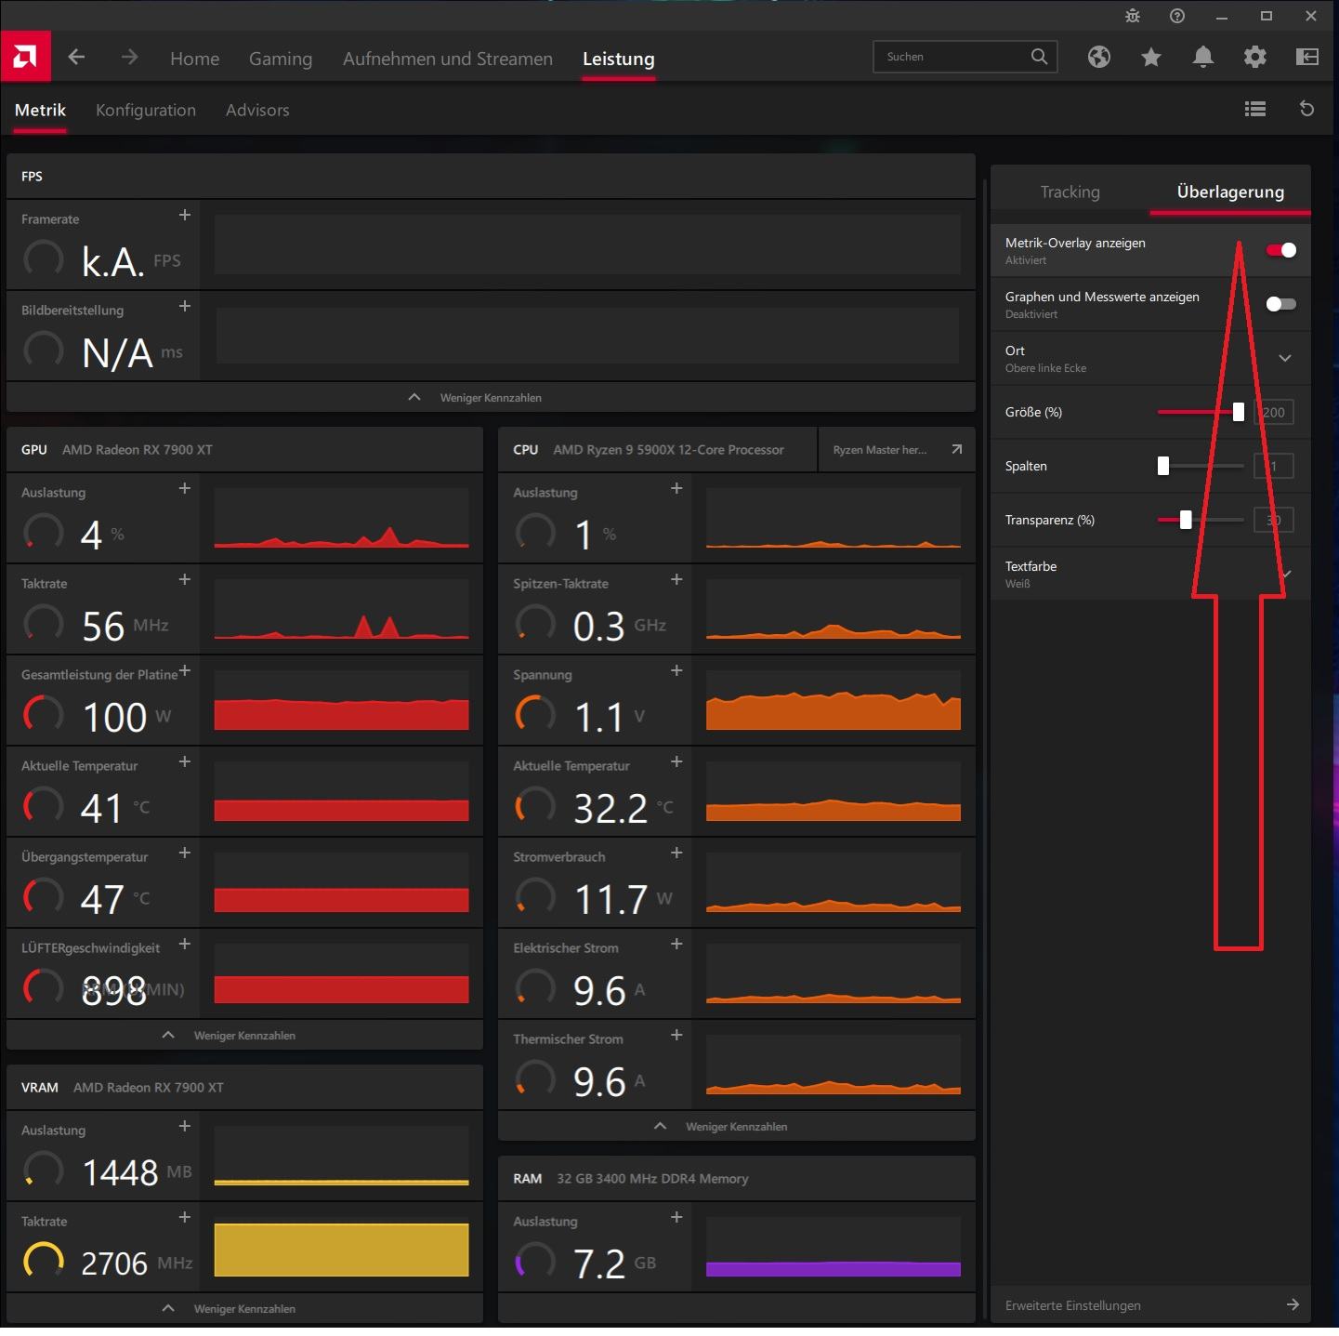Open the web browser globe icon
Screen dimensions: 1339x1336
(1099, 58)
